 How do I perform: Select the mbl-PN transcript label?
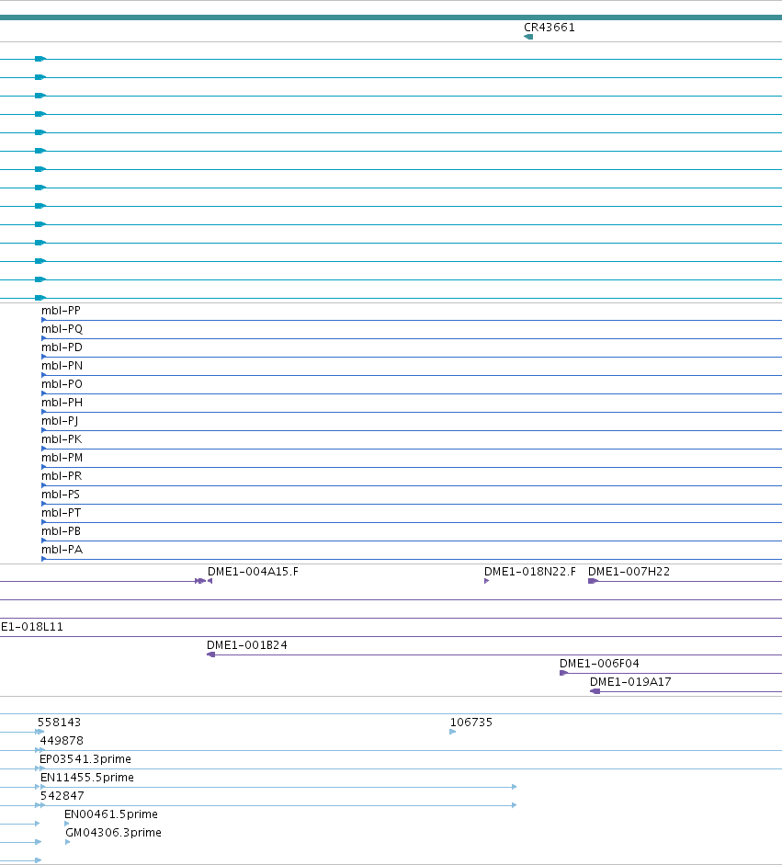(62, 366)
